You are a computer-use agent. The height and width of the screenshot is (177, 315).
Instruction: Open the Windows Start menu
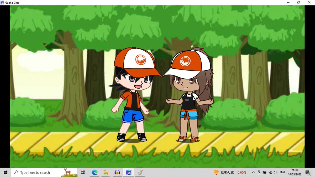pos(5,172)
